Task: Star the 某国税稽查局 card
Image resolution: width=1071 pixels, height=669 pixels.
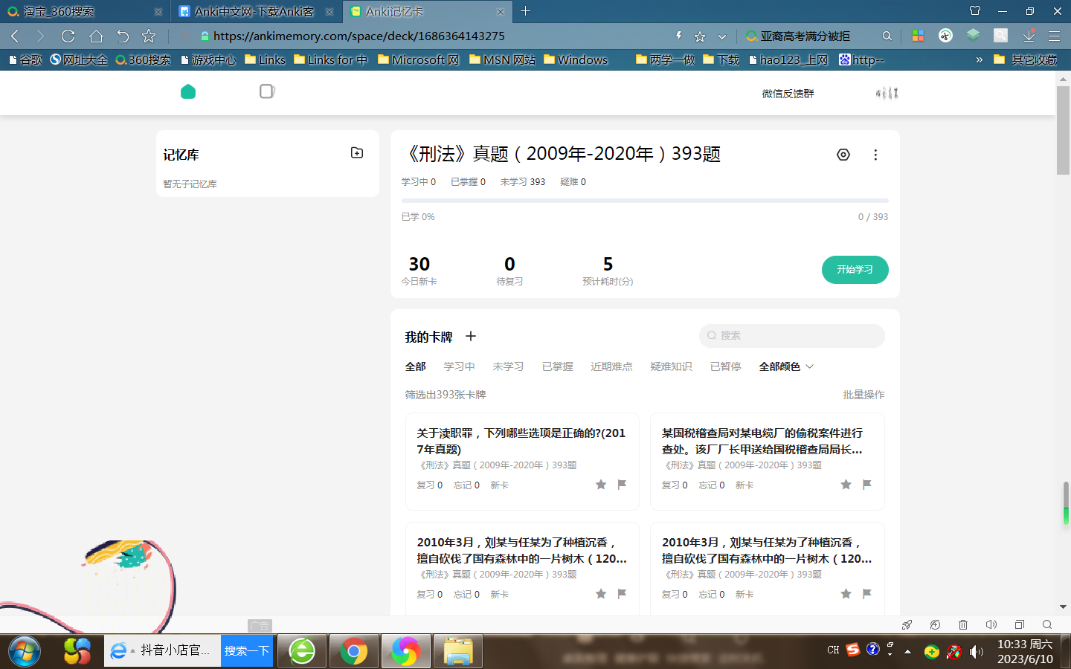Action: (846, 485)
